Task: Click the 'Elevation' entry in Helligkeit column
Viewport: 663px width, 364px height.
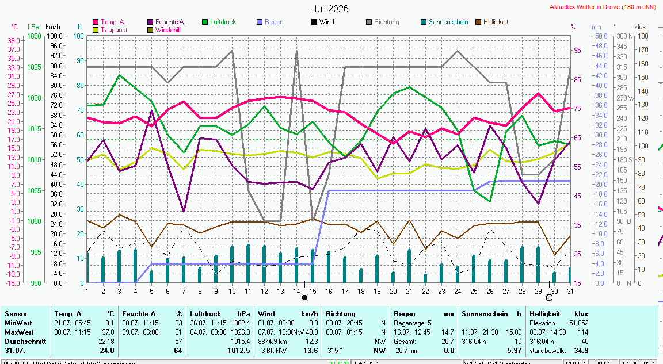Action: tap(542, 323)
